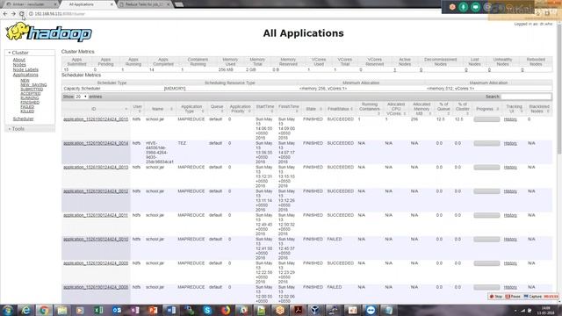Click the orange hexagon recorder icon
562x316 pixels.
[x=452, y=7]
